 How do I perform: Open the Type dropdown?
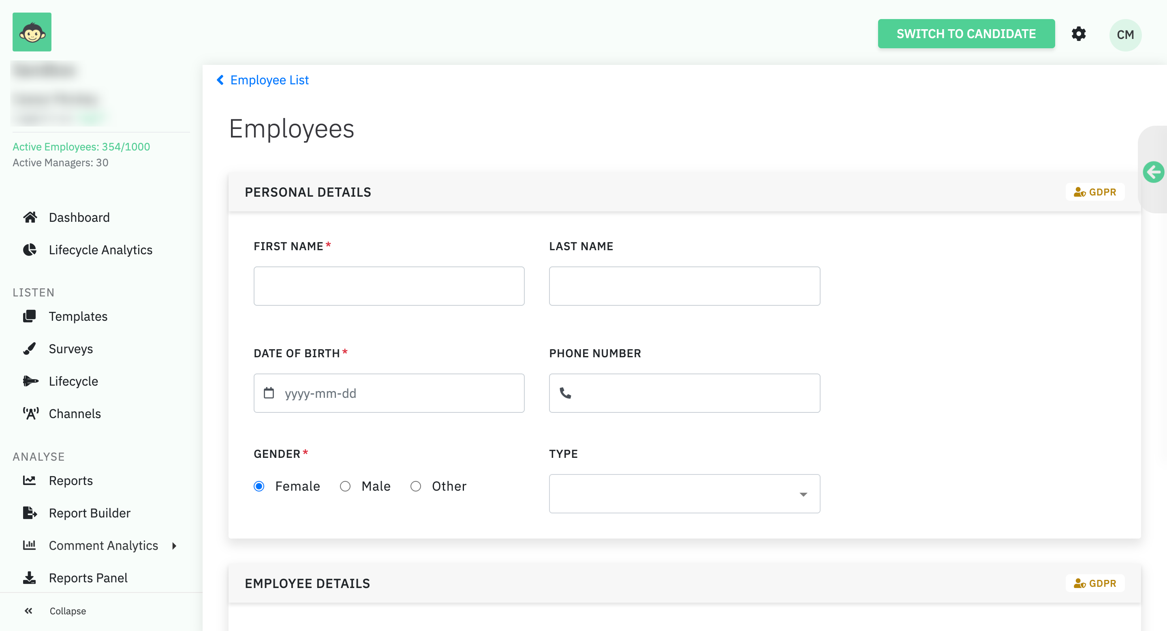(684, 494)
